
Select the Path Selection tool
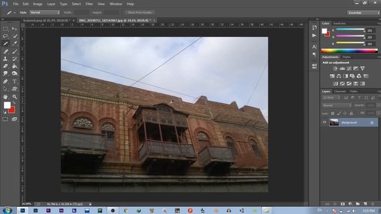click(x=5, y=89)
